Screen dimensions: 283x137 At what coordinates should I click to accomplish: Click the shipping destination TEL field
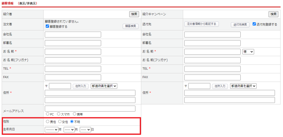pos(212,69)
